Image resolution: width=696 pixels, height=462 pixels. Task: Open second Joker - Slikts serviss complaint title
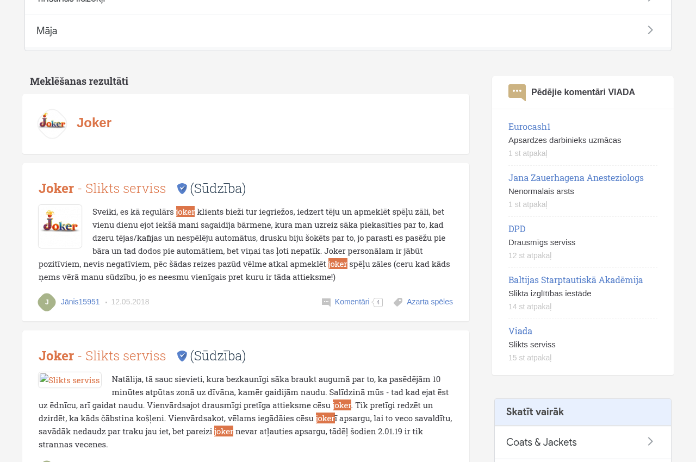[102, 355]
